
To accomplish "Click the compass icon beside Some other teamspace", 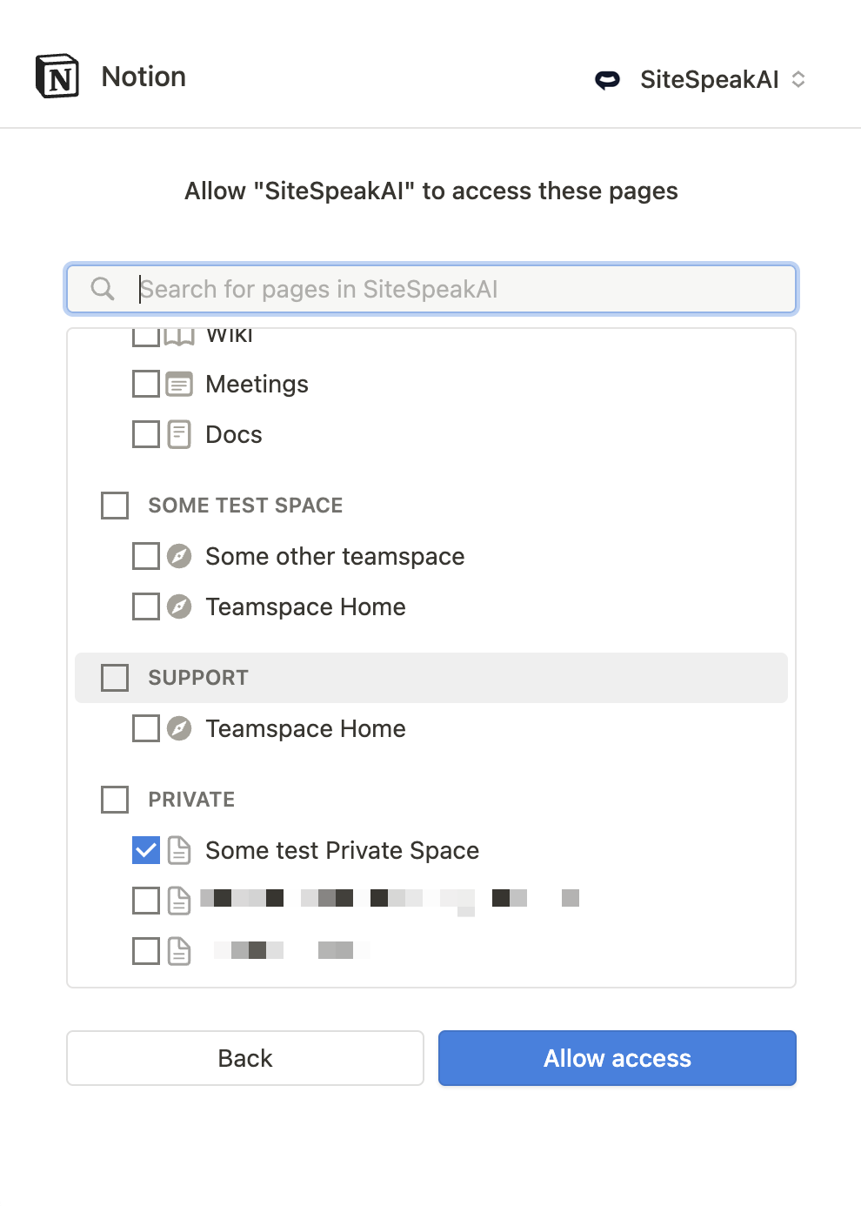I will pos(179,556).
